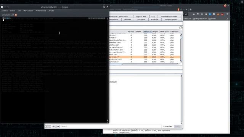Switch to the Bypass WAF tab

coord(141,16)
